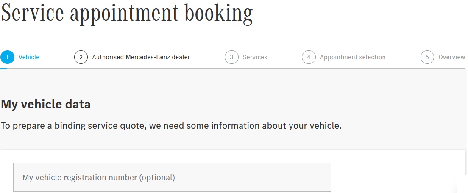The height and width of the screenshot is (193, 468).
Task: Click the step 2 circle icon
Action: 81,57
